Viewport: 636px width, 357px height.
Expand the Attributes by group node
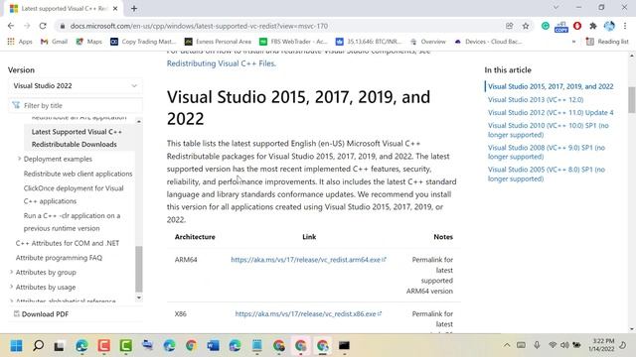pos(11,272)
